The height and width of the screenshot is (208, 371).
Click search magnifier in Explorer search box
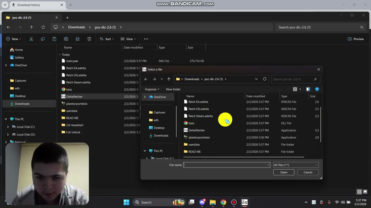pos(362,27)
